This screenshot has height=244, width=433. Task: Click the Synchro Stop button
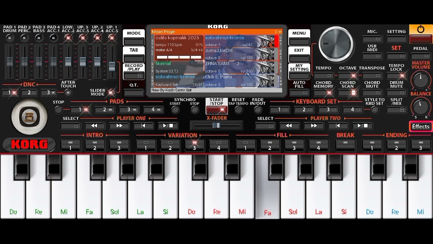point(195,109)
